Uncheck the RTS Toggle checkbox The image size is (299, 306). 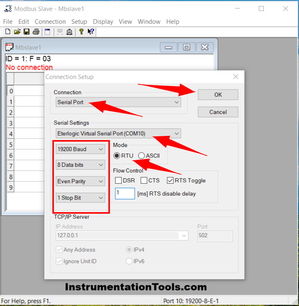tap(170, 180)
